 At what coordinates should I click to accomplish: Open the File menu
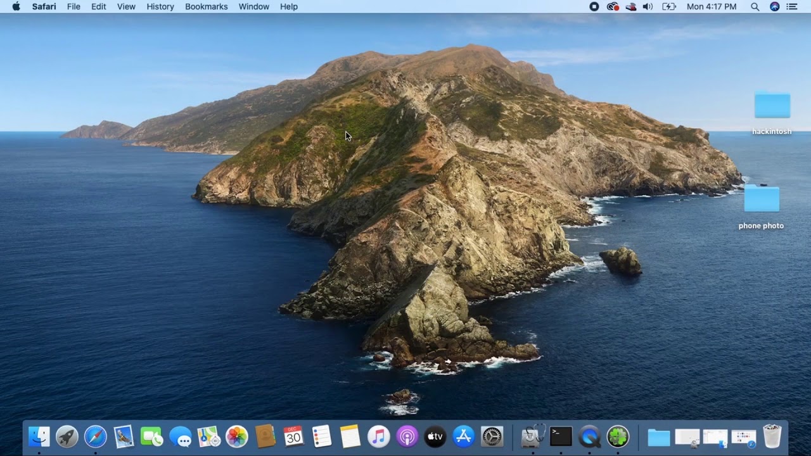73,6
